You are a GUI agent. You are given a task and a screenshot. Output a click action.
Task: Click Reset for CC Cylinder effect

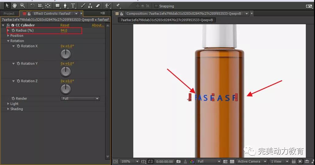tap(65, 25)
